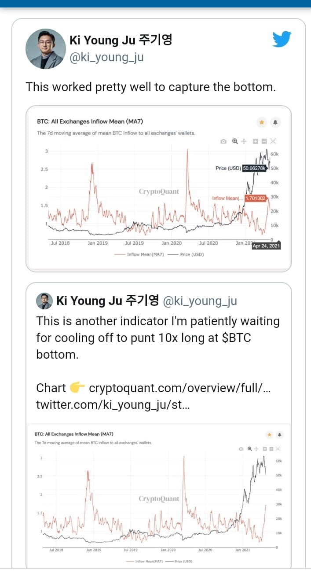Click the zoom-in plus icon in top chart

255,141
